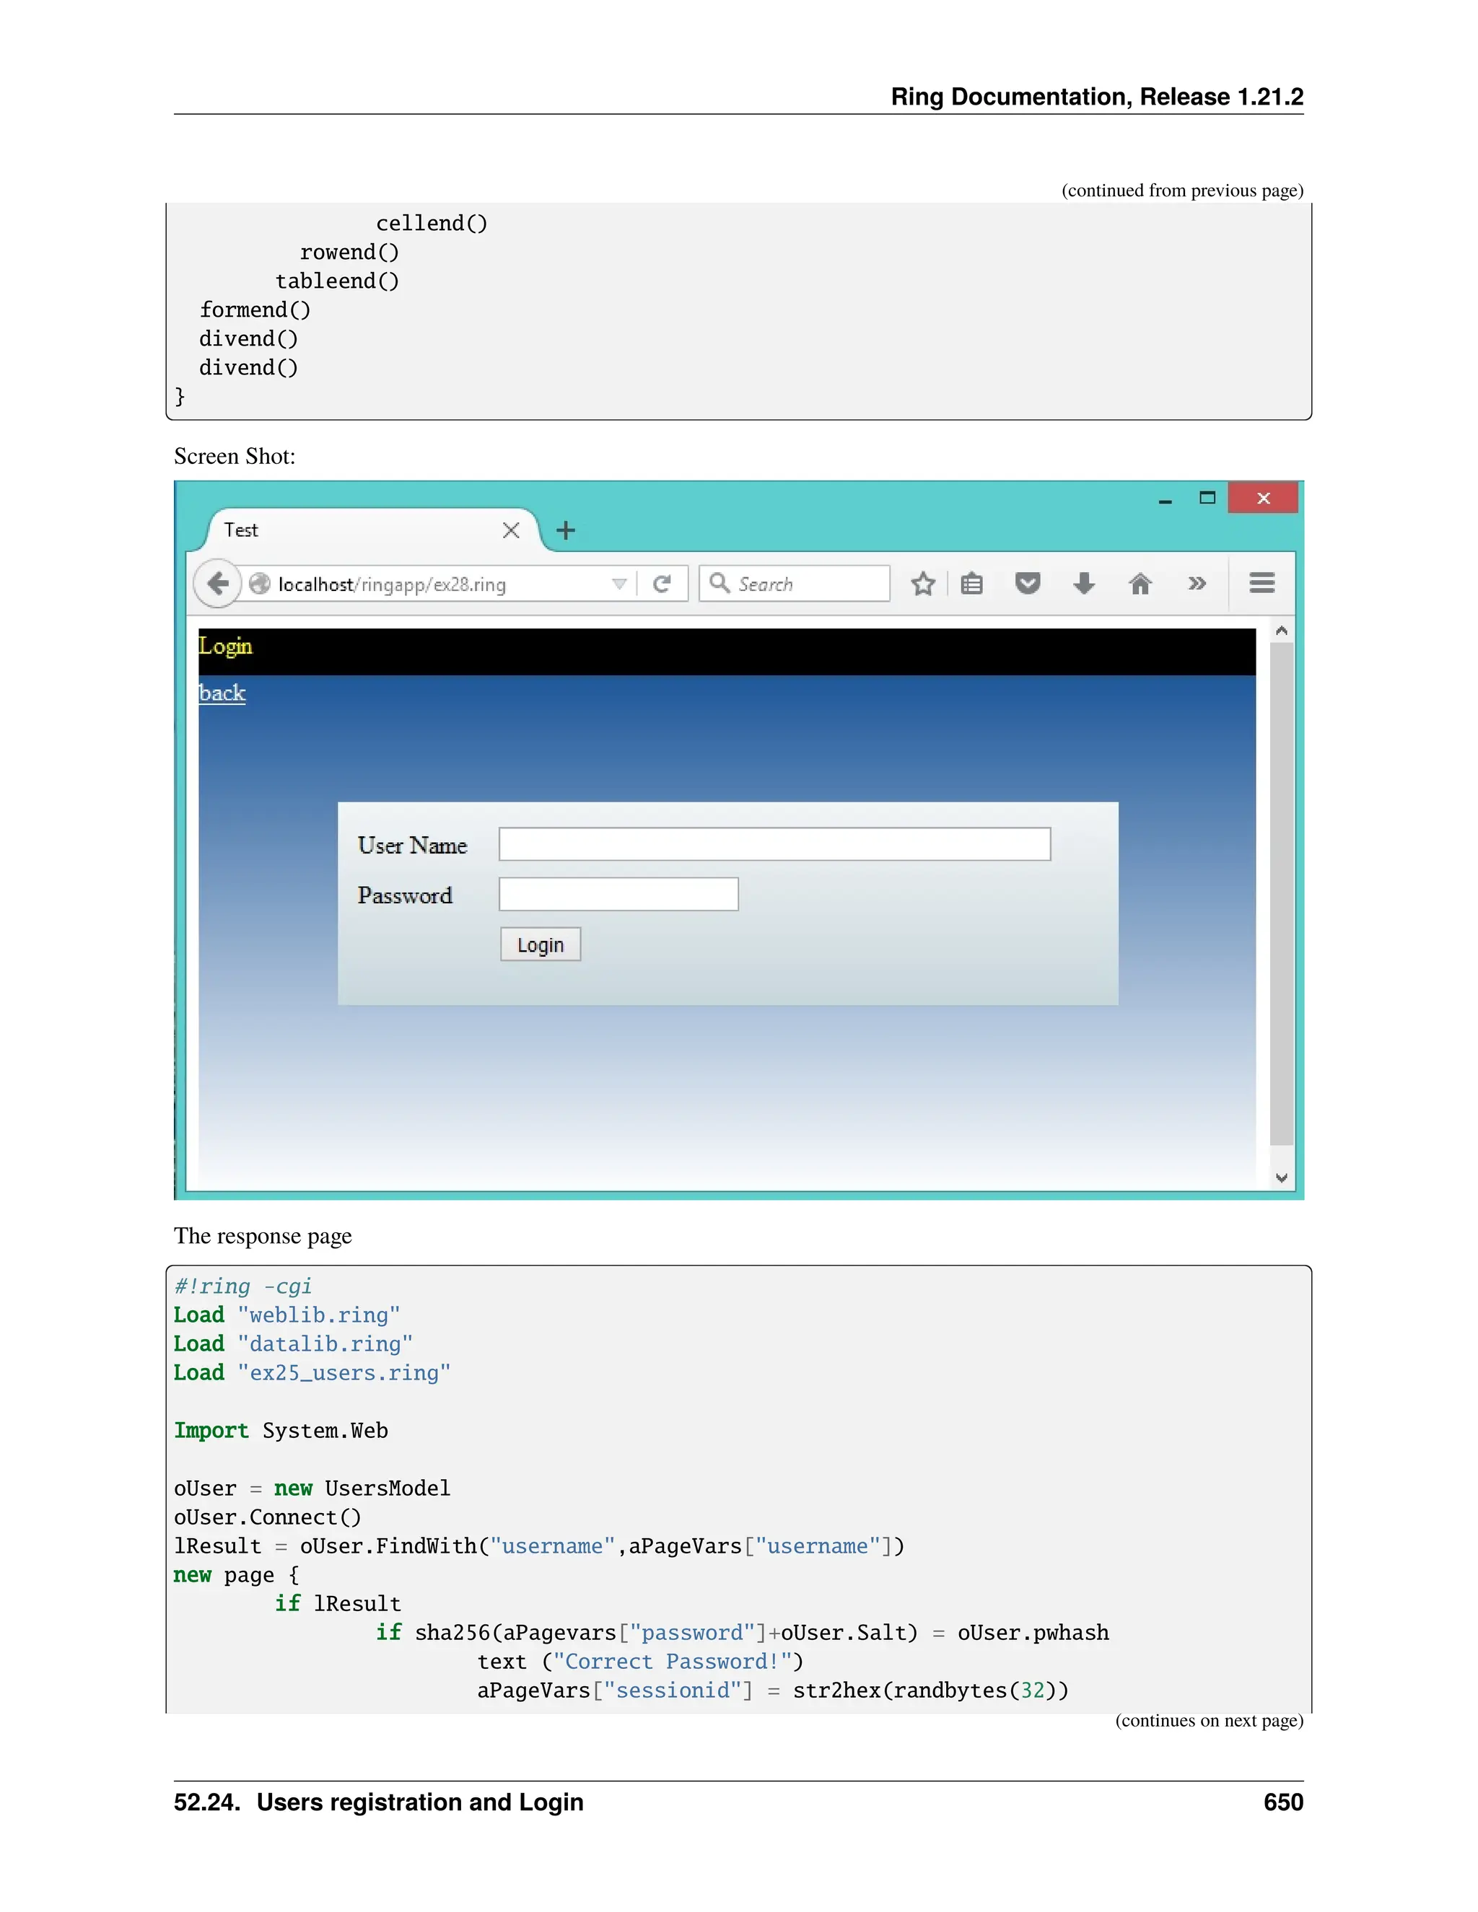Focus the Password input field
The image size is (1478, 1912).
click(618, 895)
